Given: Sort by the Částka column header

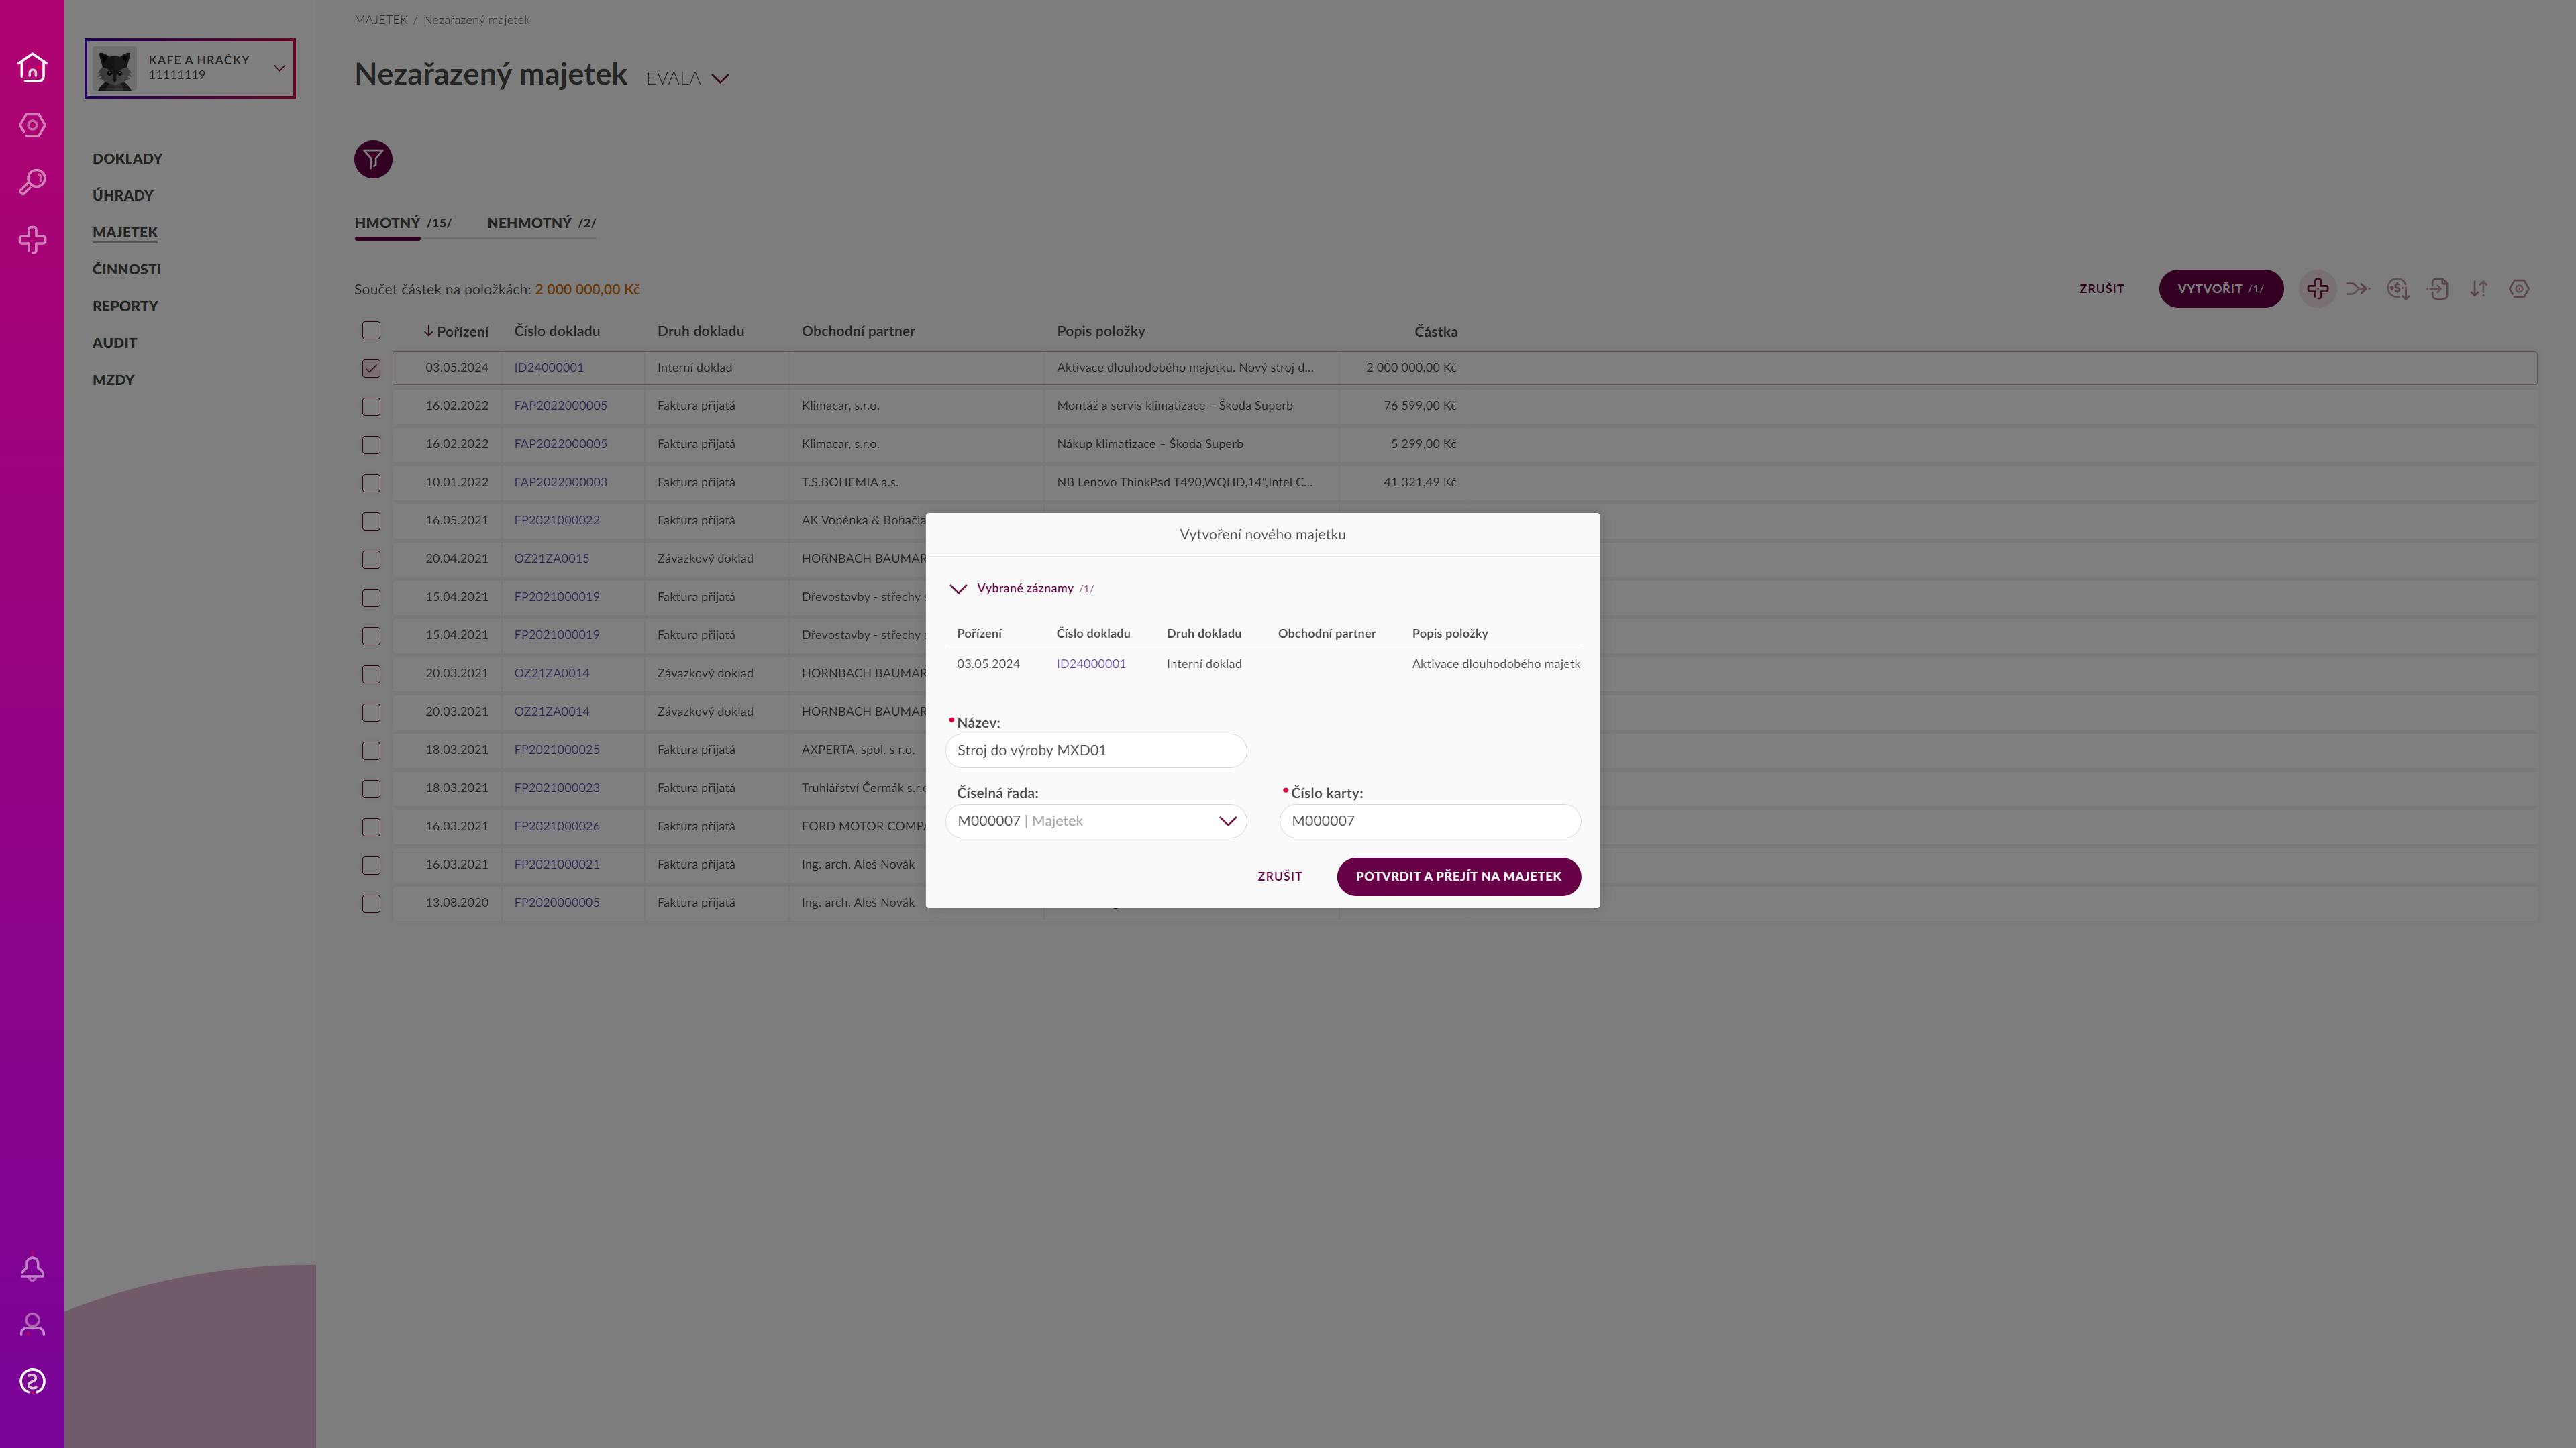Looking at the screenshot, I should tap(1435, 332).
